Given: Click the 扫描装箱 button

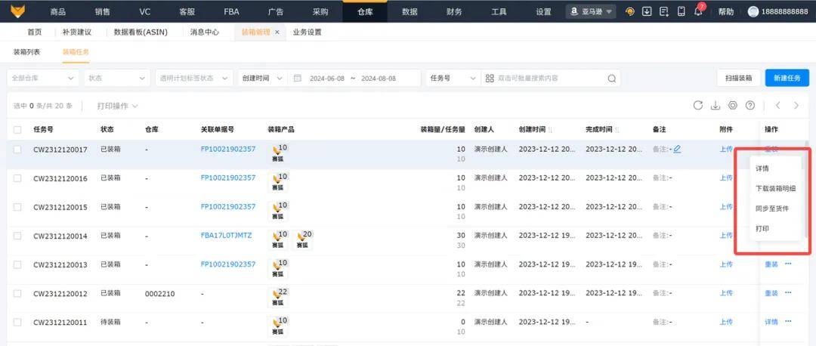Looking at the screenshot, I should click(x=738, y=78).
